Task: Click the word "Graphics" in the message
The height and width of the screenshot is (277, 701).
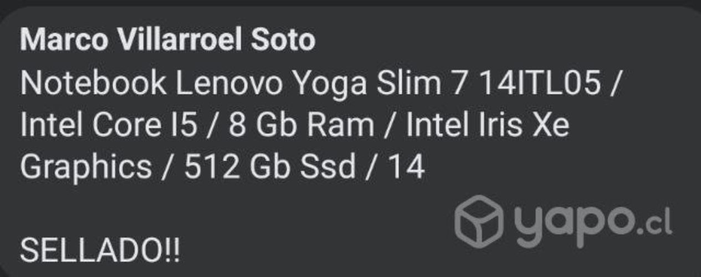Action: click(x=86, y=167)
